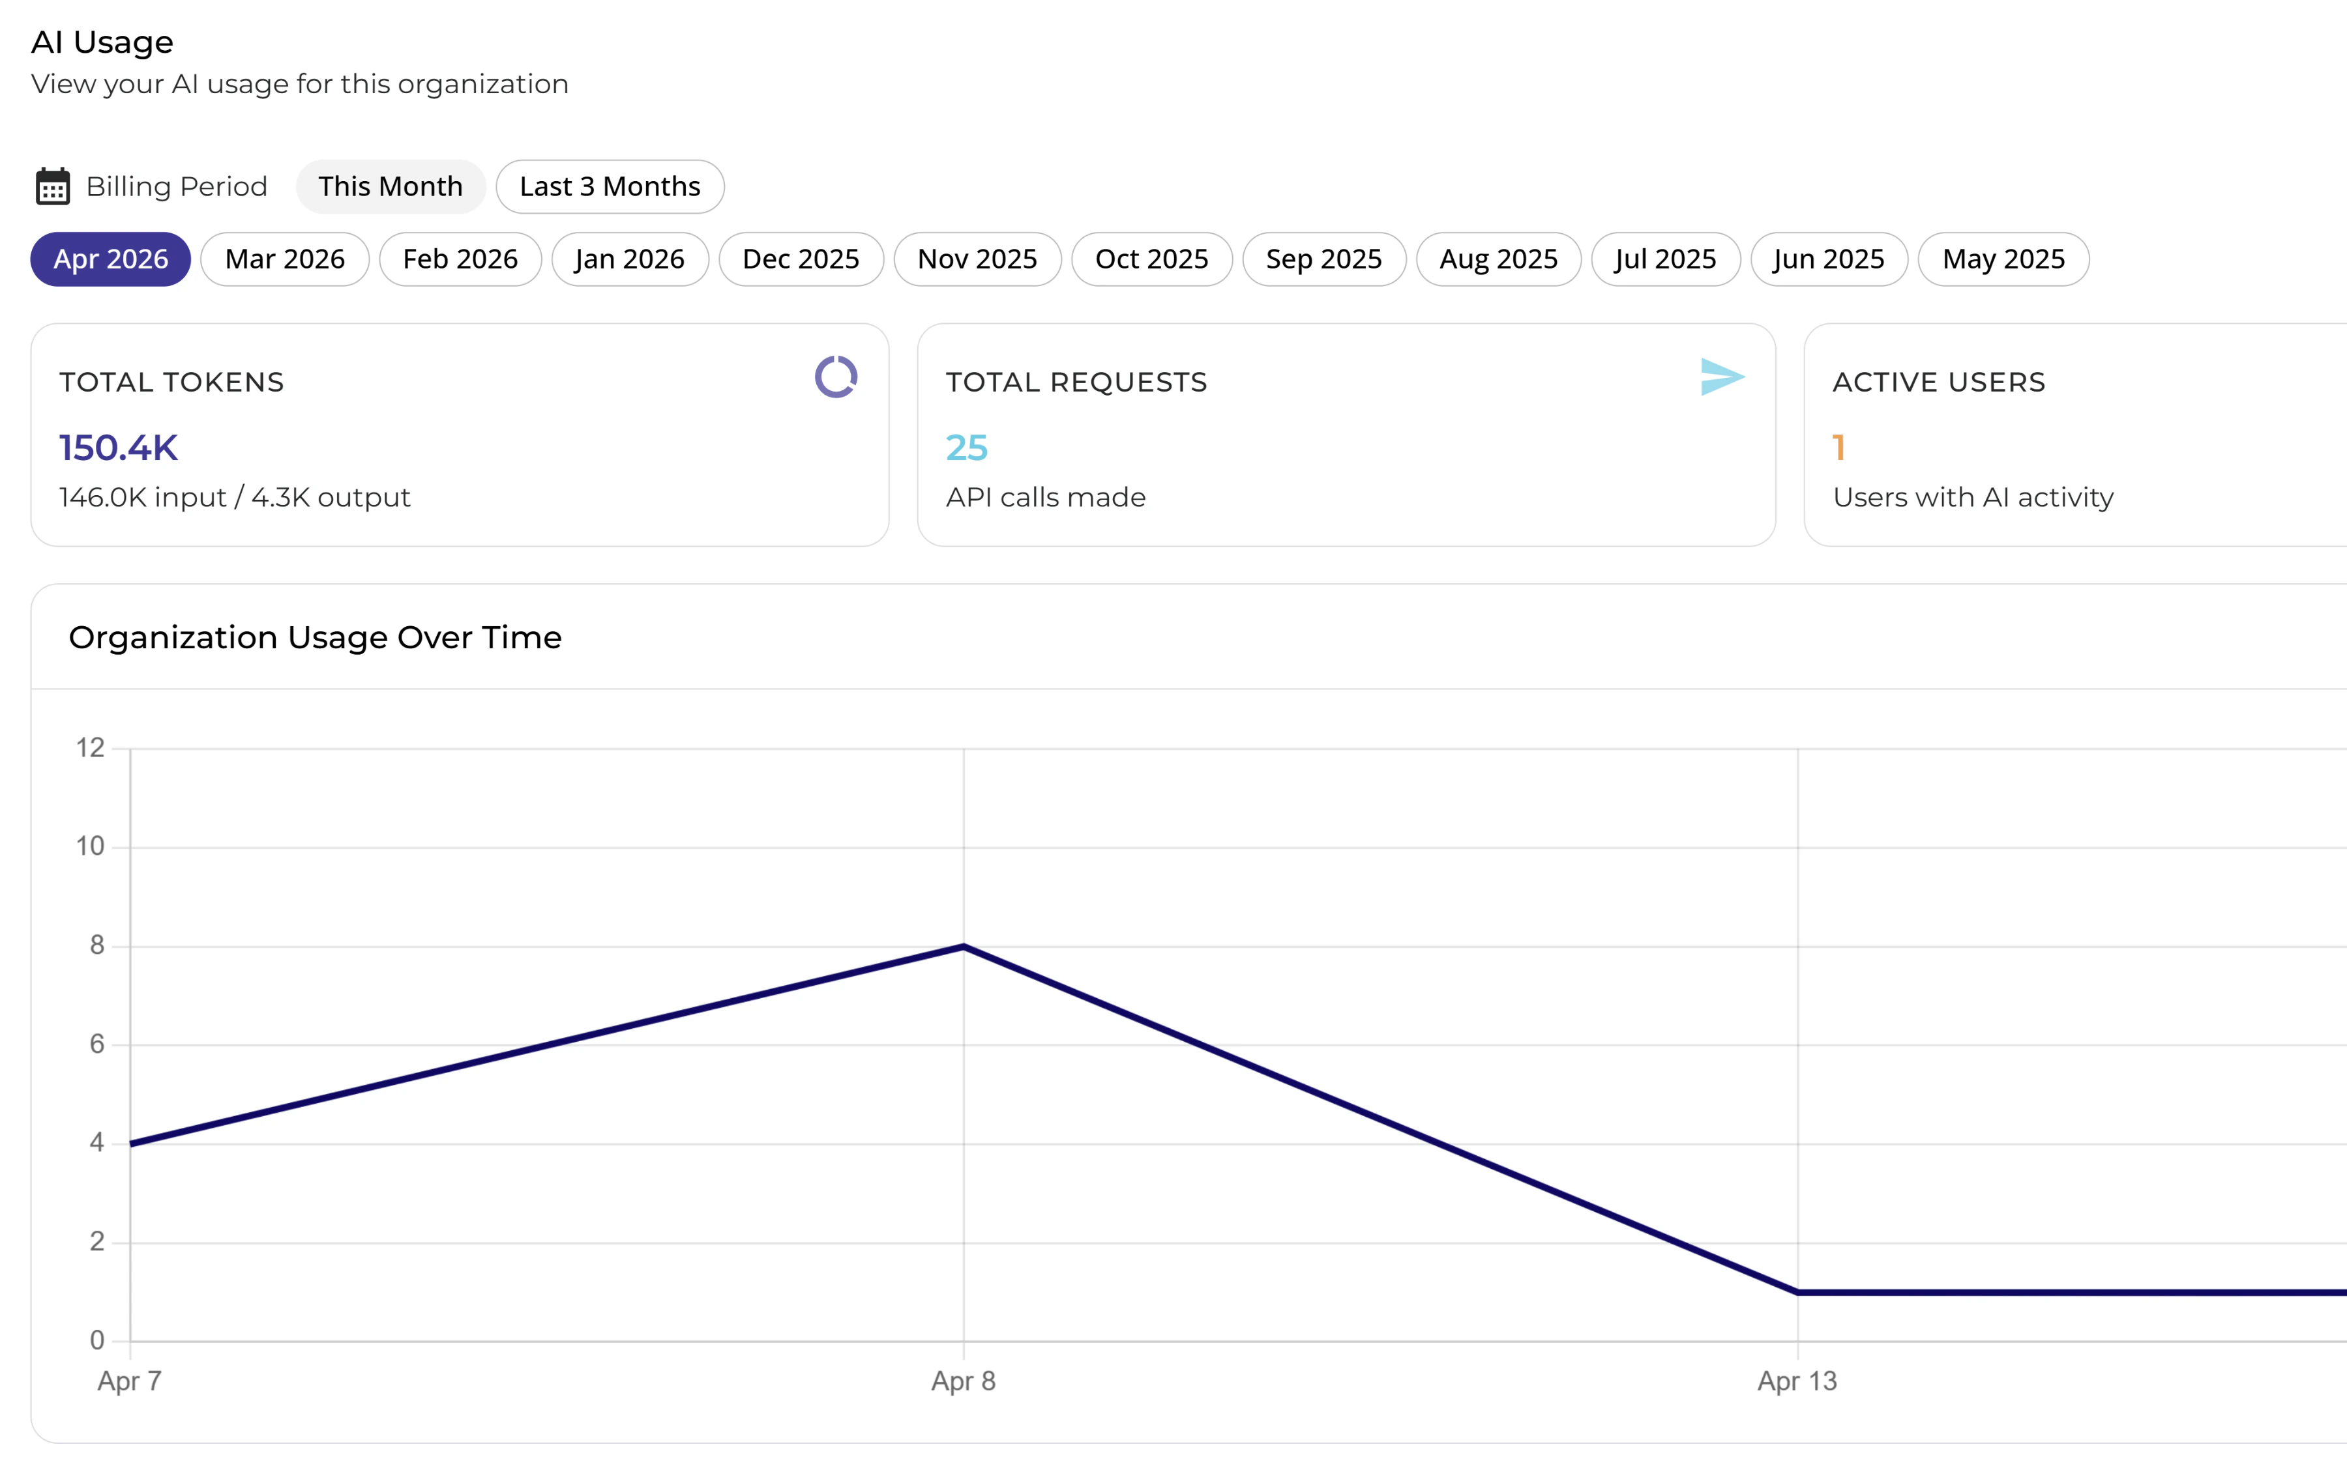Click the Sep 2025 month pill

pyautogui.click(x=1324, y=259)
